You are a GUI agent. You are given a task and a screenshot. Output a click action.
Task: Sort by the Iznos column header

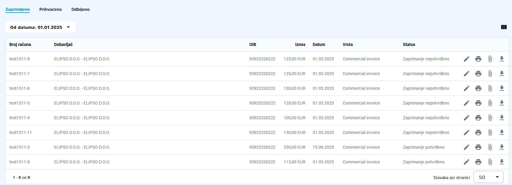[x=300, y=44]
